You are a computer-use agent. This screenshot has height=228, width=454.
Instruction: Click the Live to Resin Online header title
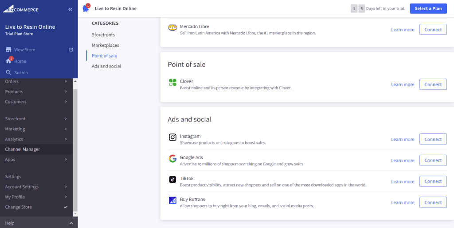coord(116,8)
